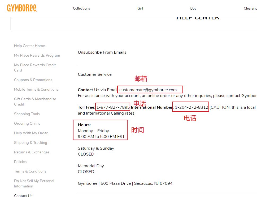Open My Place Rewards Credit Card page
257x197 pixels.
pyautogui.click(x=35, y=68)
